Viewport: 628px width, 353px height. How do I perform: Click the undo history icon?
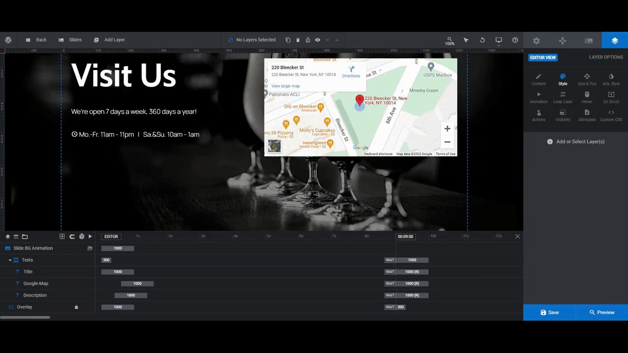tap(482, 40)
